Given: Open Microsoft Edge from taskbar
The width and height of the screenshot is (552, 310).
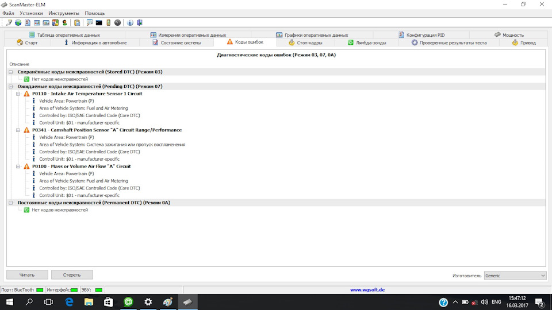Looking at the screenshot, I should click(x=69, y=302).
